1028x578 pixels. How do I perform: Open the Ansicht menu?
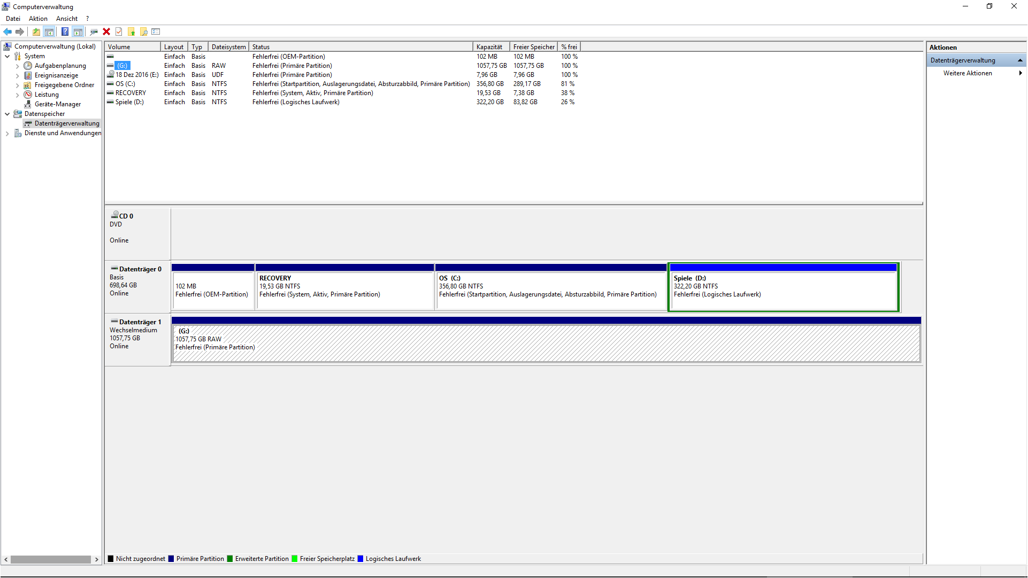[67, 19]
